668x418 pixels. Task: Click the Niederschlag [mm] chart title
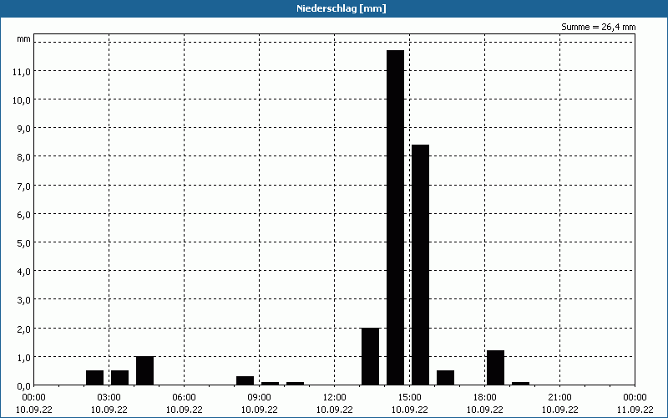coord(342,8)
